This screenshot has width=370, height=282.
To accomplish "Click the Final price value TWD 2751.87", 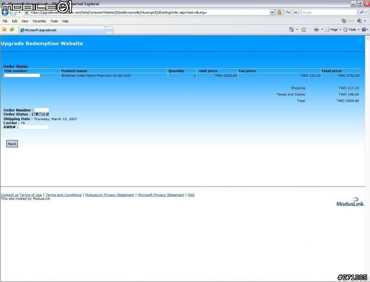I will (349, 76).
